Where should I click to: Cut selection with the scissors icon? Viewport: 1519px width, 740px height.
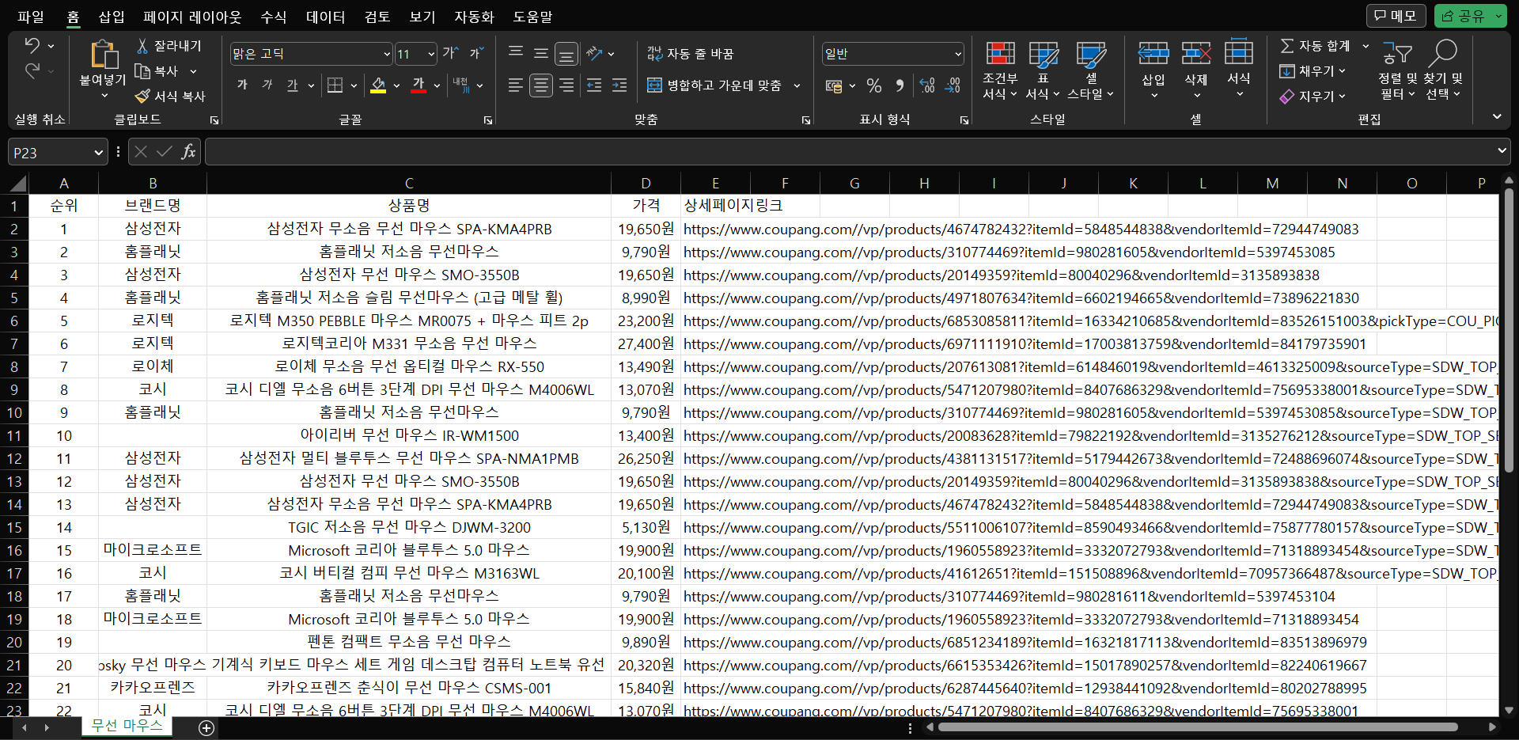tap(142, 46)
